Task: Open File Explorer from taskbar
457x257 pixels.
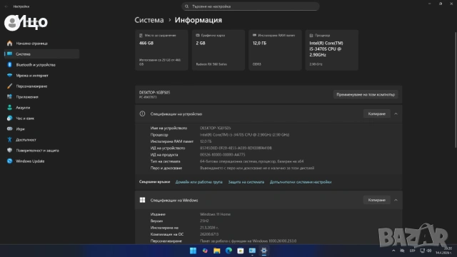Action: [216, 251]
